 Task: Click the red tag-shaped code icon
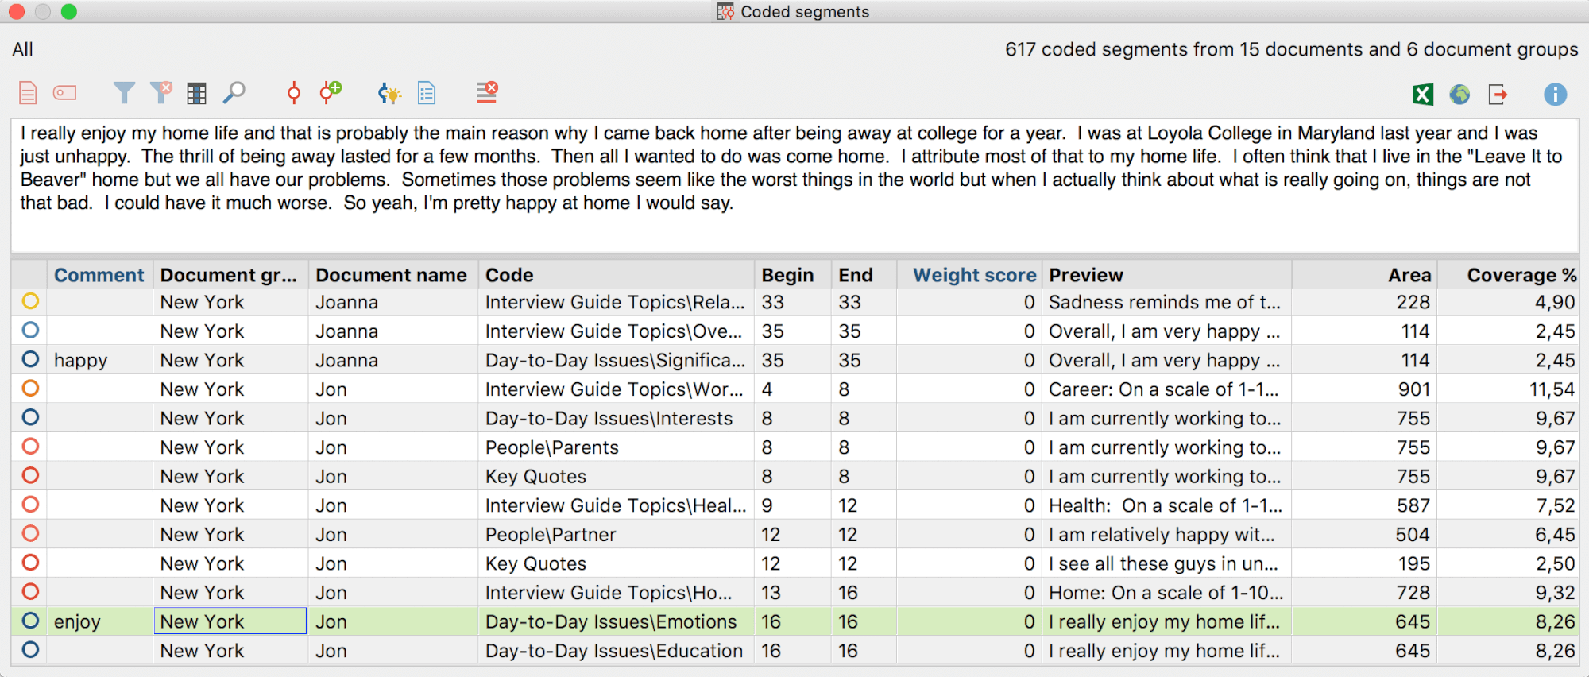coord(65,93)
